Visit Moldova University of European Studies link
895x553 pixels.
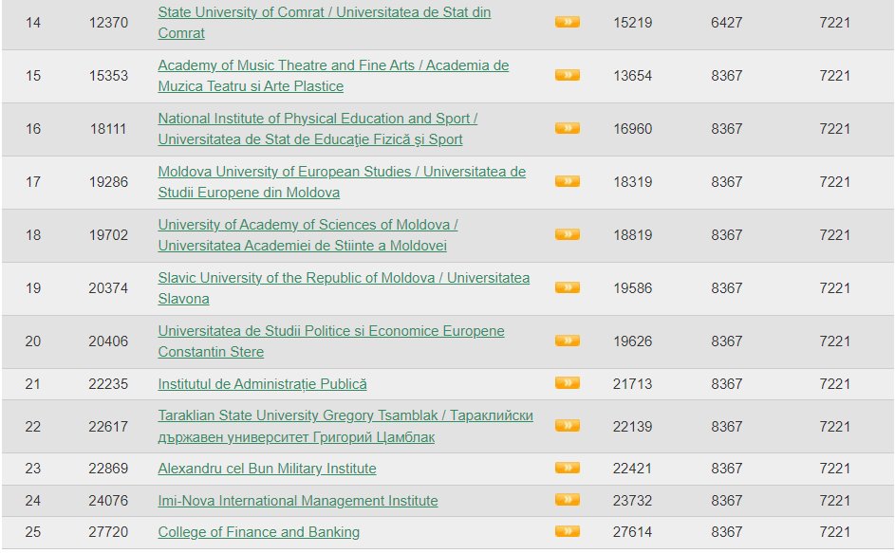point(342,181)
